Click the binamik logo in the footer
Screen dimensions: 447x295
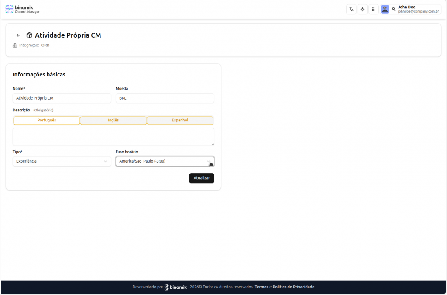(175, 287)
